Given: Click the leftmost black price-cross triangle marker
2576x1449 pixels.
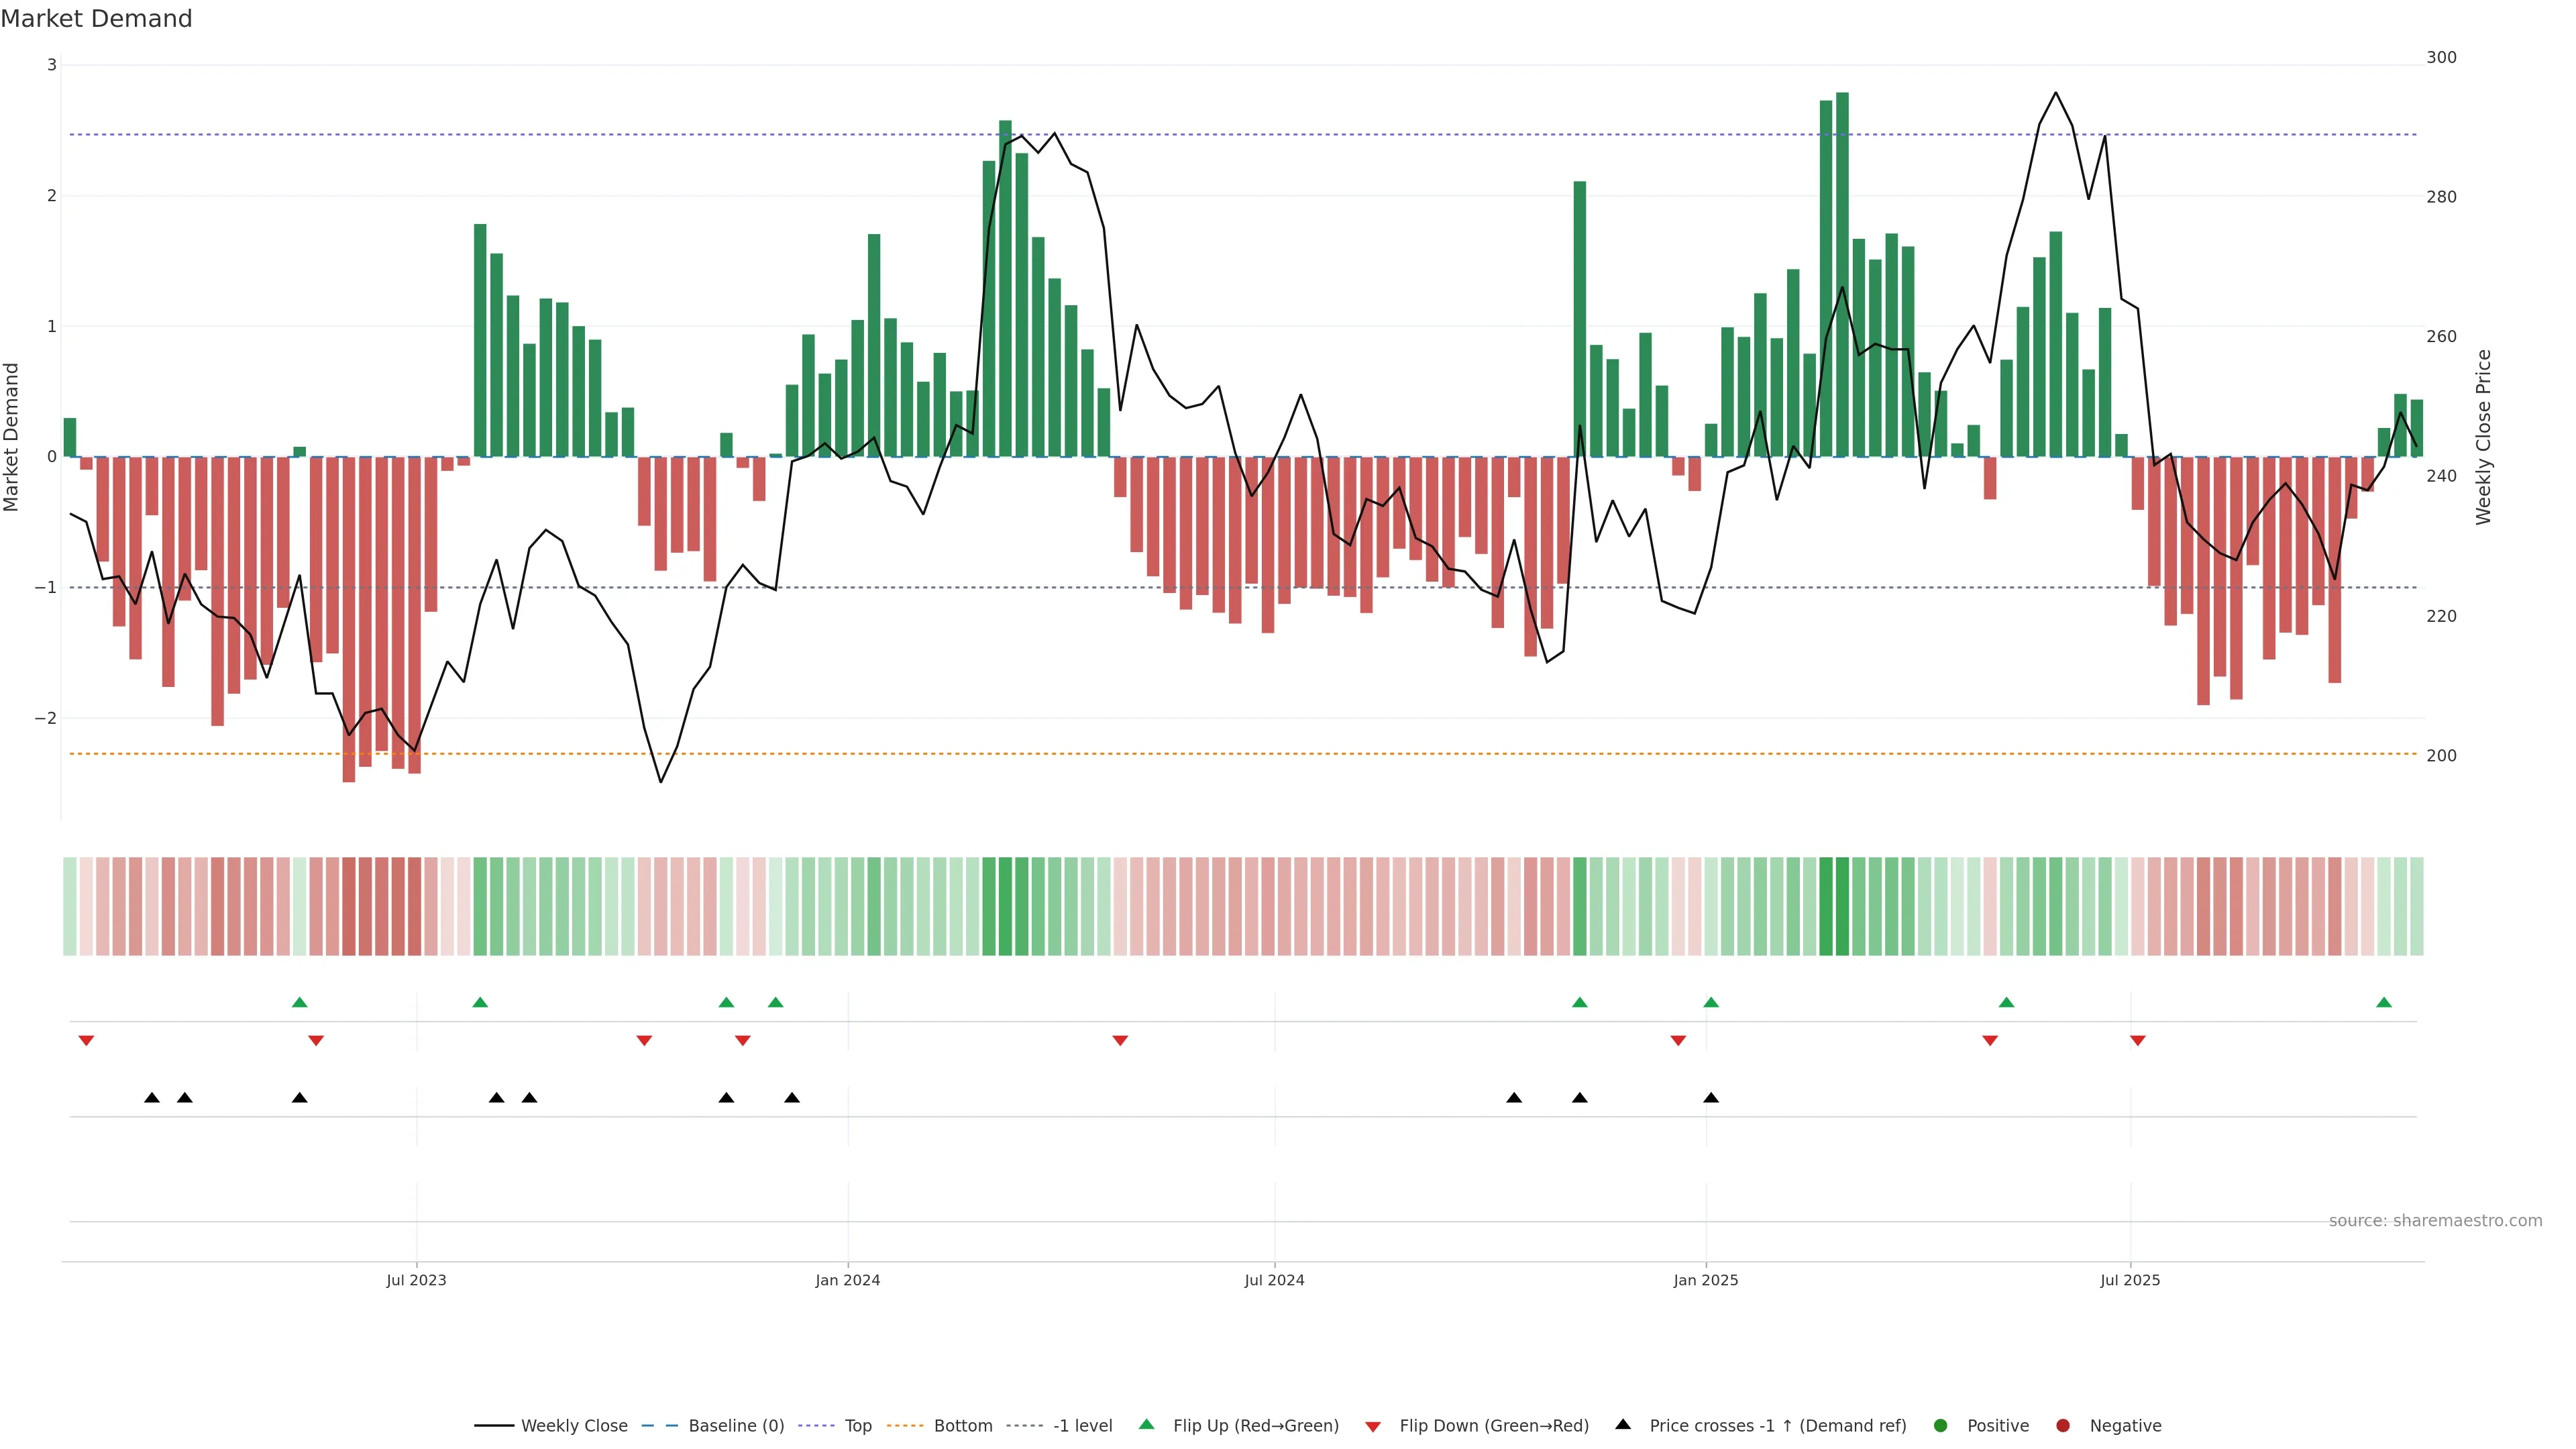Looking at the screenshot, I should [x=152, y=1097].
